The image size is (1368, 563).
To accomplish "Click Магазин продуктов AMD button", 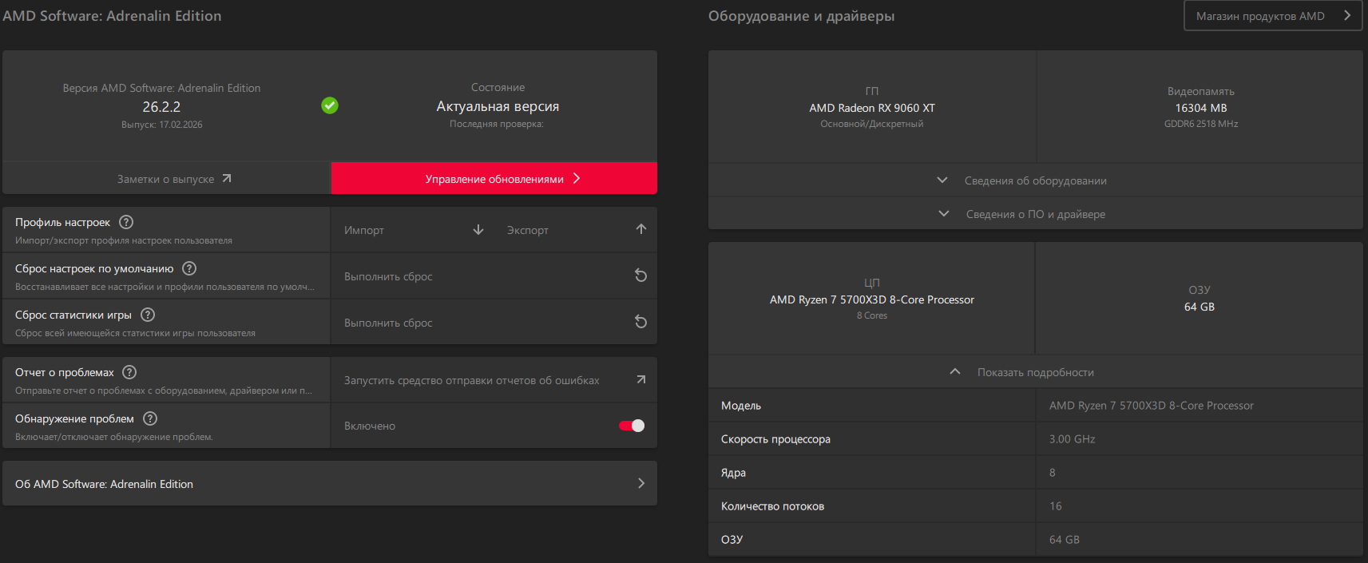I will coord(1273,15).
